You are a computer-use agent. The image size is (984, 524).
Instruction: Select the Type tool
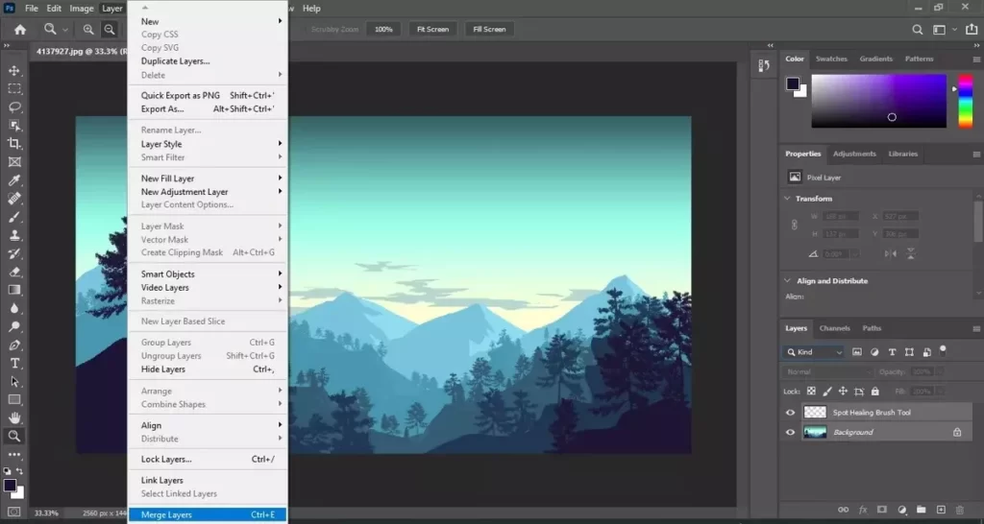click(x=14, y=363)
